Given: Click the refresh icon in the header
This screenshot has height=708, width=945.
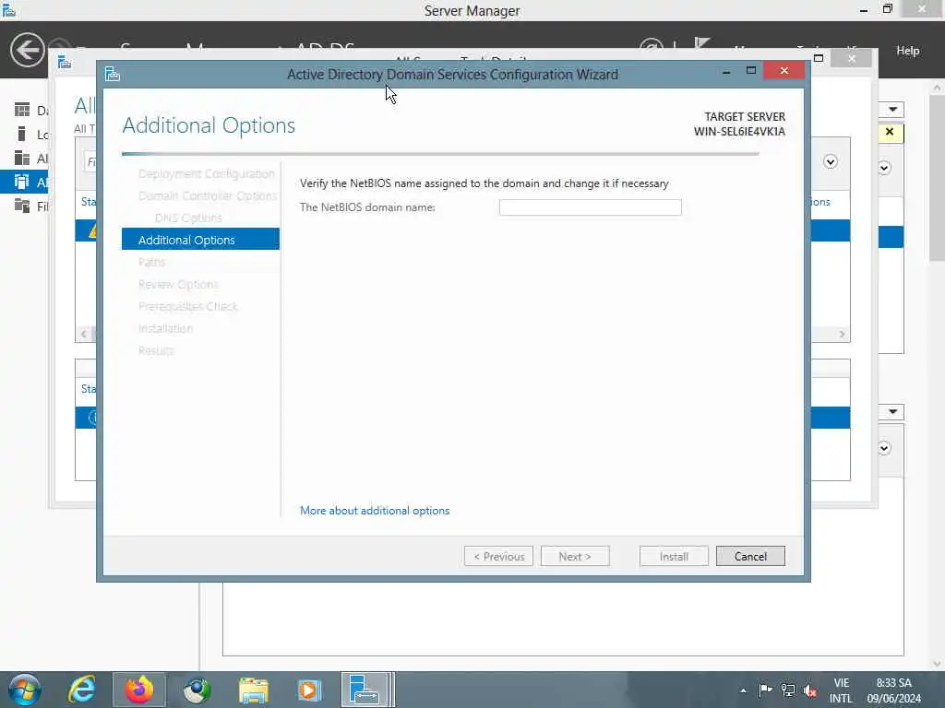Looking at the screenshot, I should tap(651, 45).
